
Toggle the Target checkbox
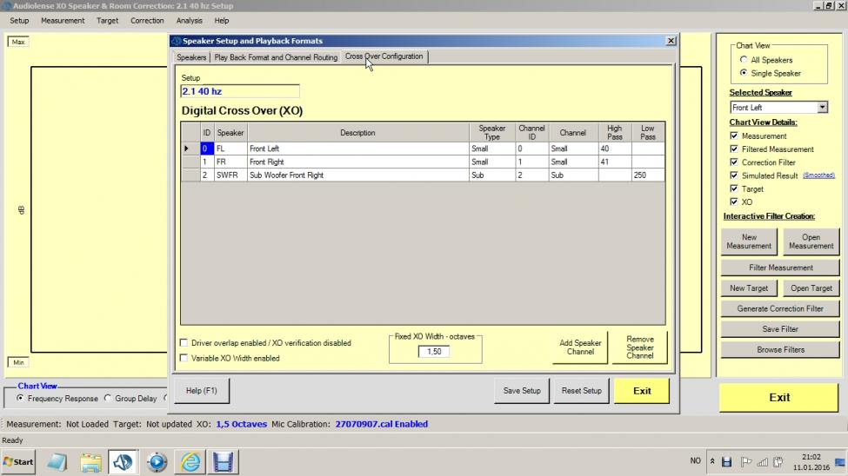pyautogui.click(x=734, y=188)
